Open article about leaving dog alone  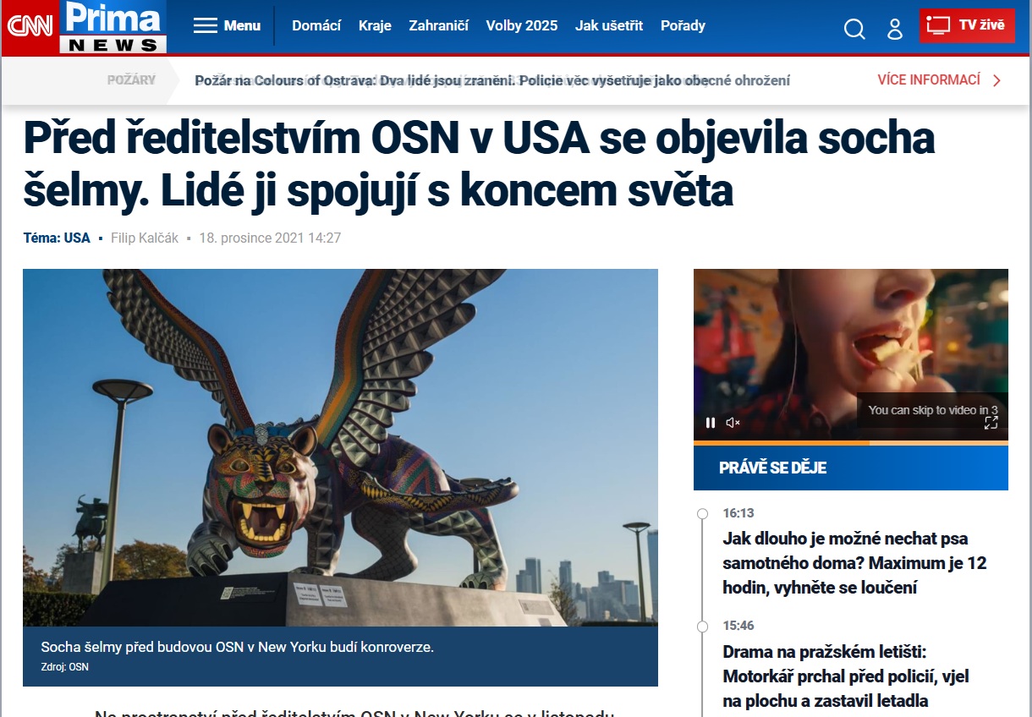pyautogui.click(x=854, y=563)
